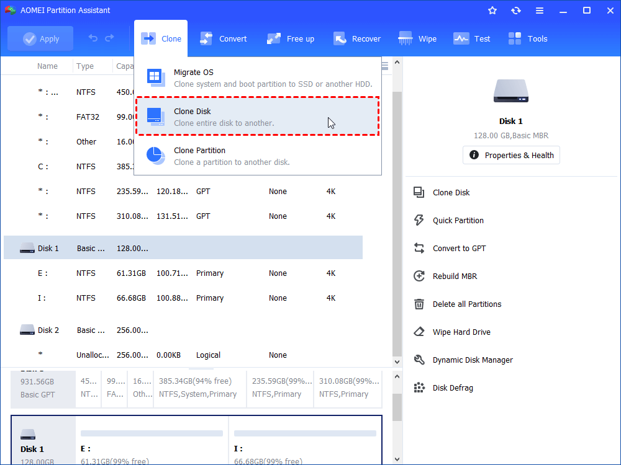Screen dimensions: 621x465
Task: Click the Dynamic Disk Manager wrench icon
Action: [419, 360]
